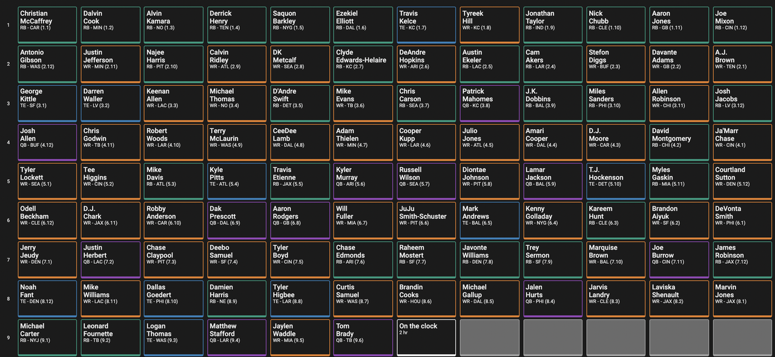The height and width of the screenshot is (357, 775).
Task: Click the 'On the clock' draft slot
Action: click(426, 338)
